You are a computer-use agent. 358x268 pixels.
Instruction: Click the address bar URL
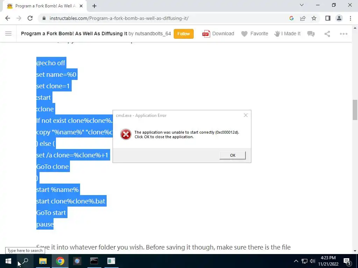click(x=119, y=18)
